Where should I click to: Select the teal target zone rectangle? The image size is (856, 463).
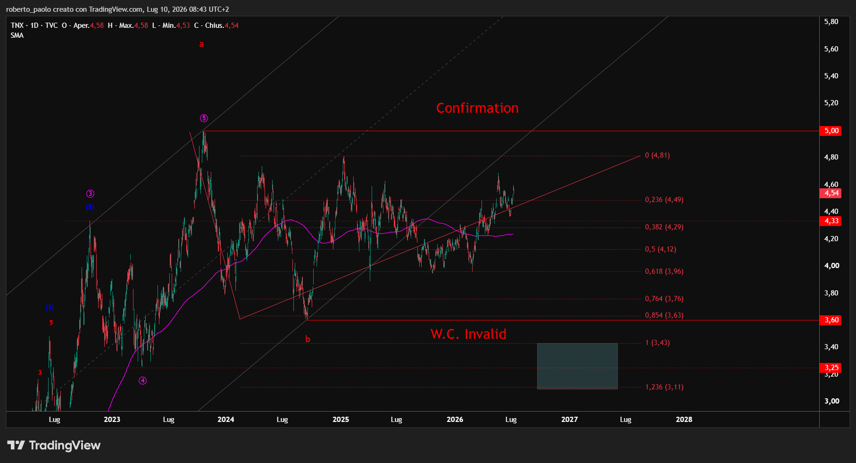click(577, 366)
